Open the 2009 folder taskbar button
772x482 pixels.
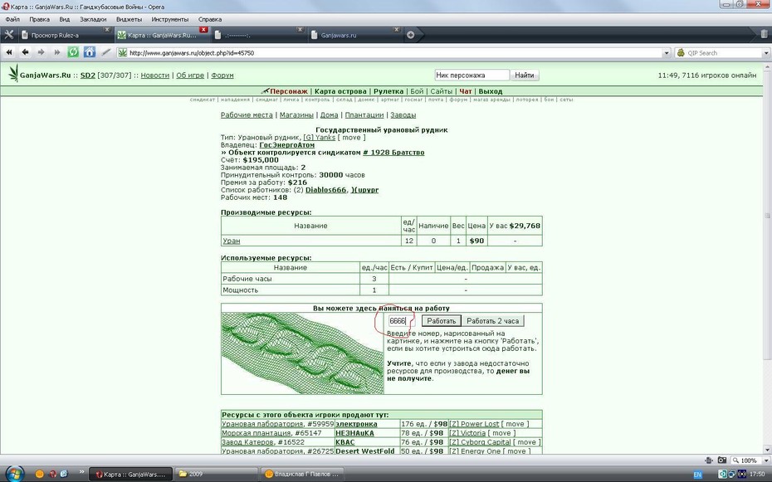217,475
